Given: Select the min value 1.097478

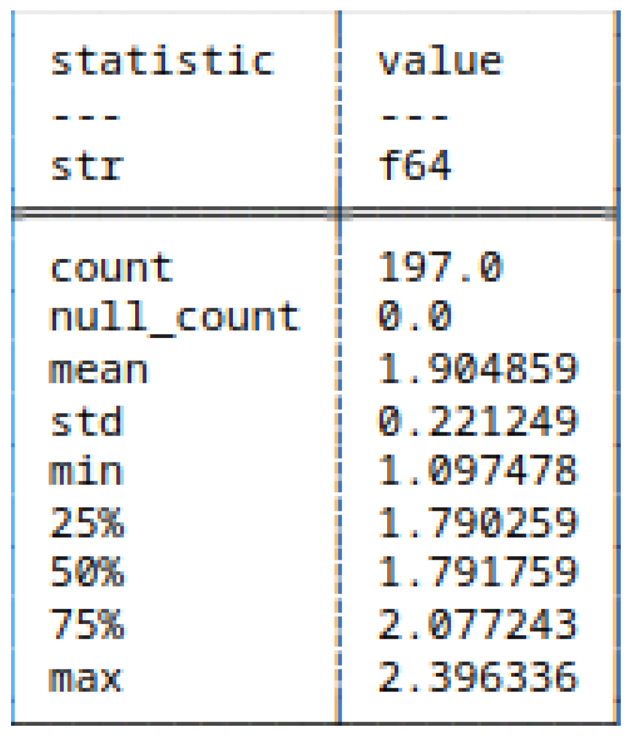Looking at the screenshot, I should pyautogui.click(x=478, y=472).
